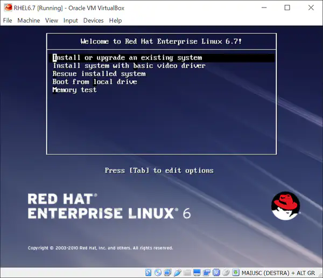Open the View menu
Image resolution: width=323 pixels, height=278 pixels.
click(x=52, y=20)
